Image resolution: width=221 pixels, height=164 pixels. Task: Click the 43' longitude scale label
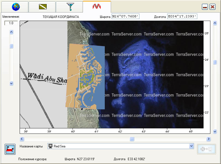pos(144,132)
